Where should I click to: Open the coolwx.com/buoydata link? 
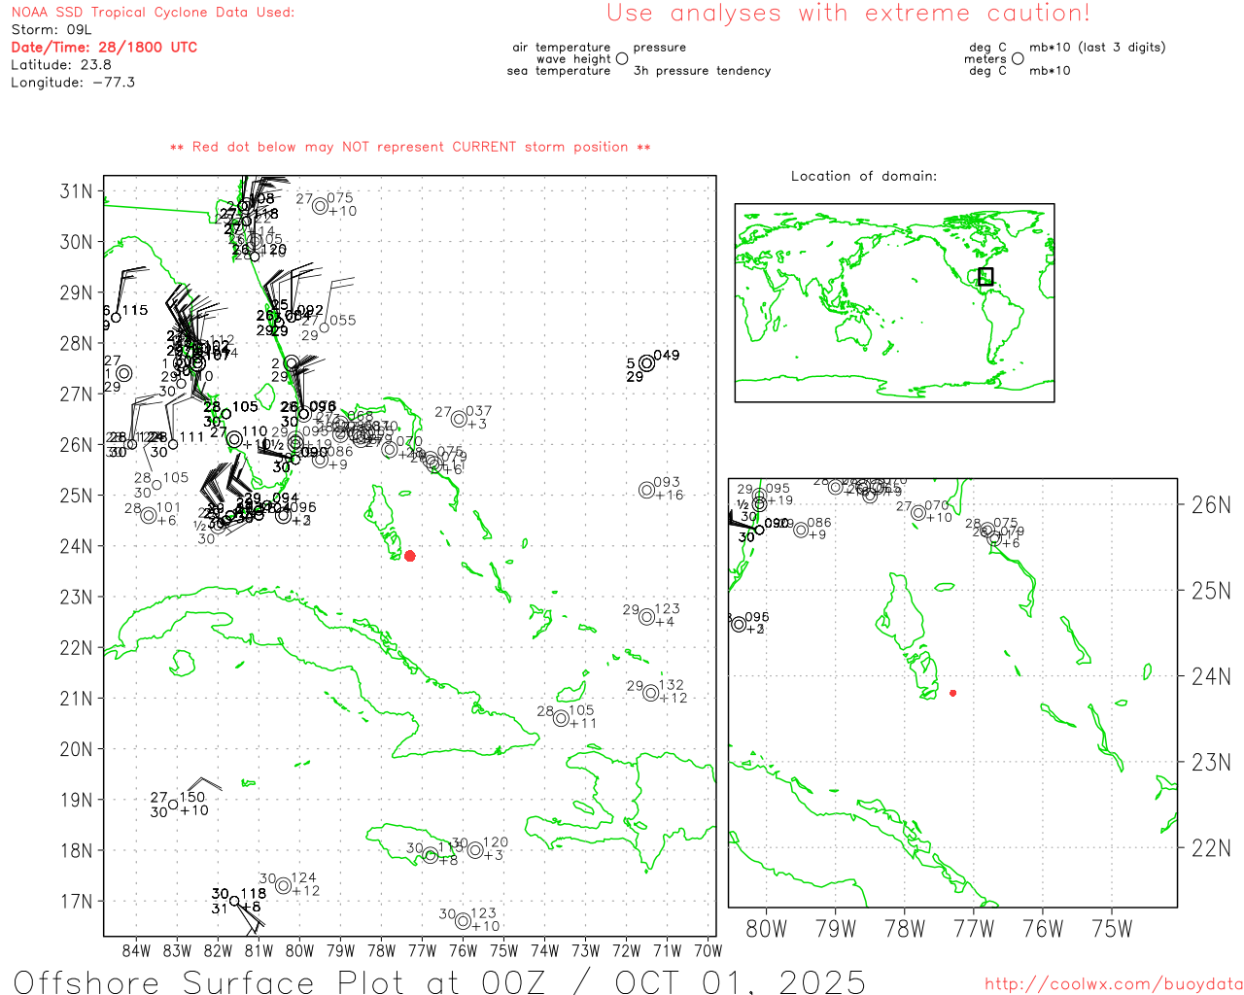(x=1113, y=984)
